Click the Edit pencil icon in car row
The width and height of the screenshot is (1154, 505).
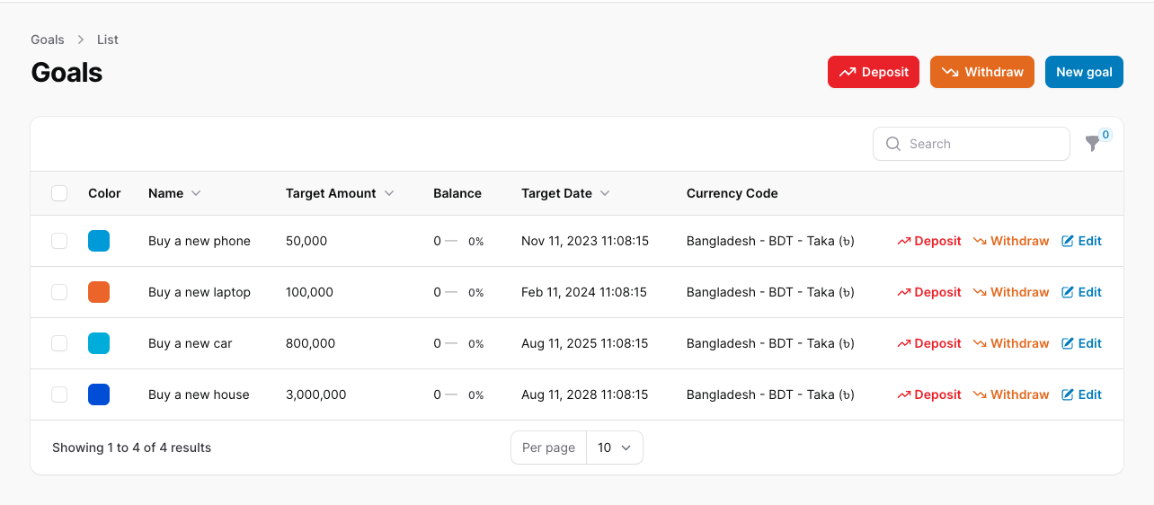[x=1068, y=343]
